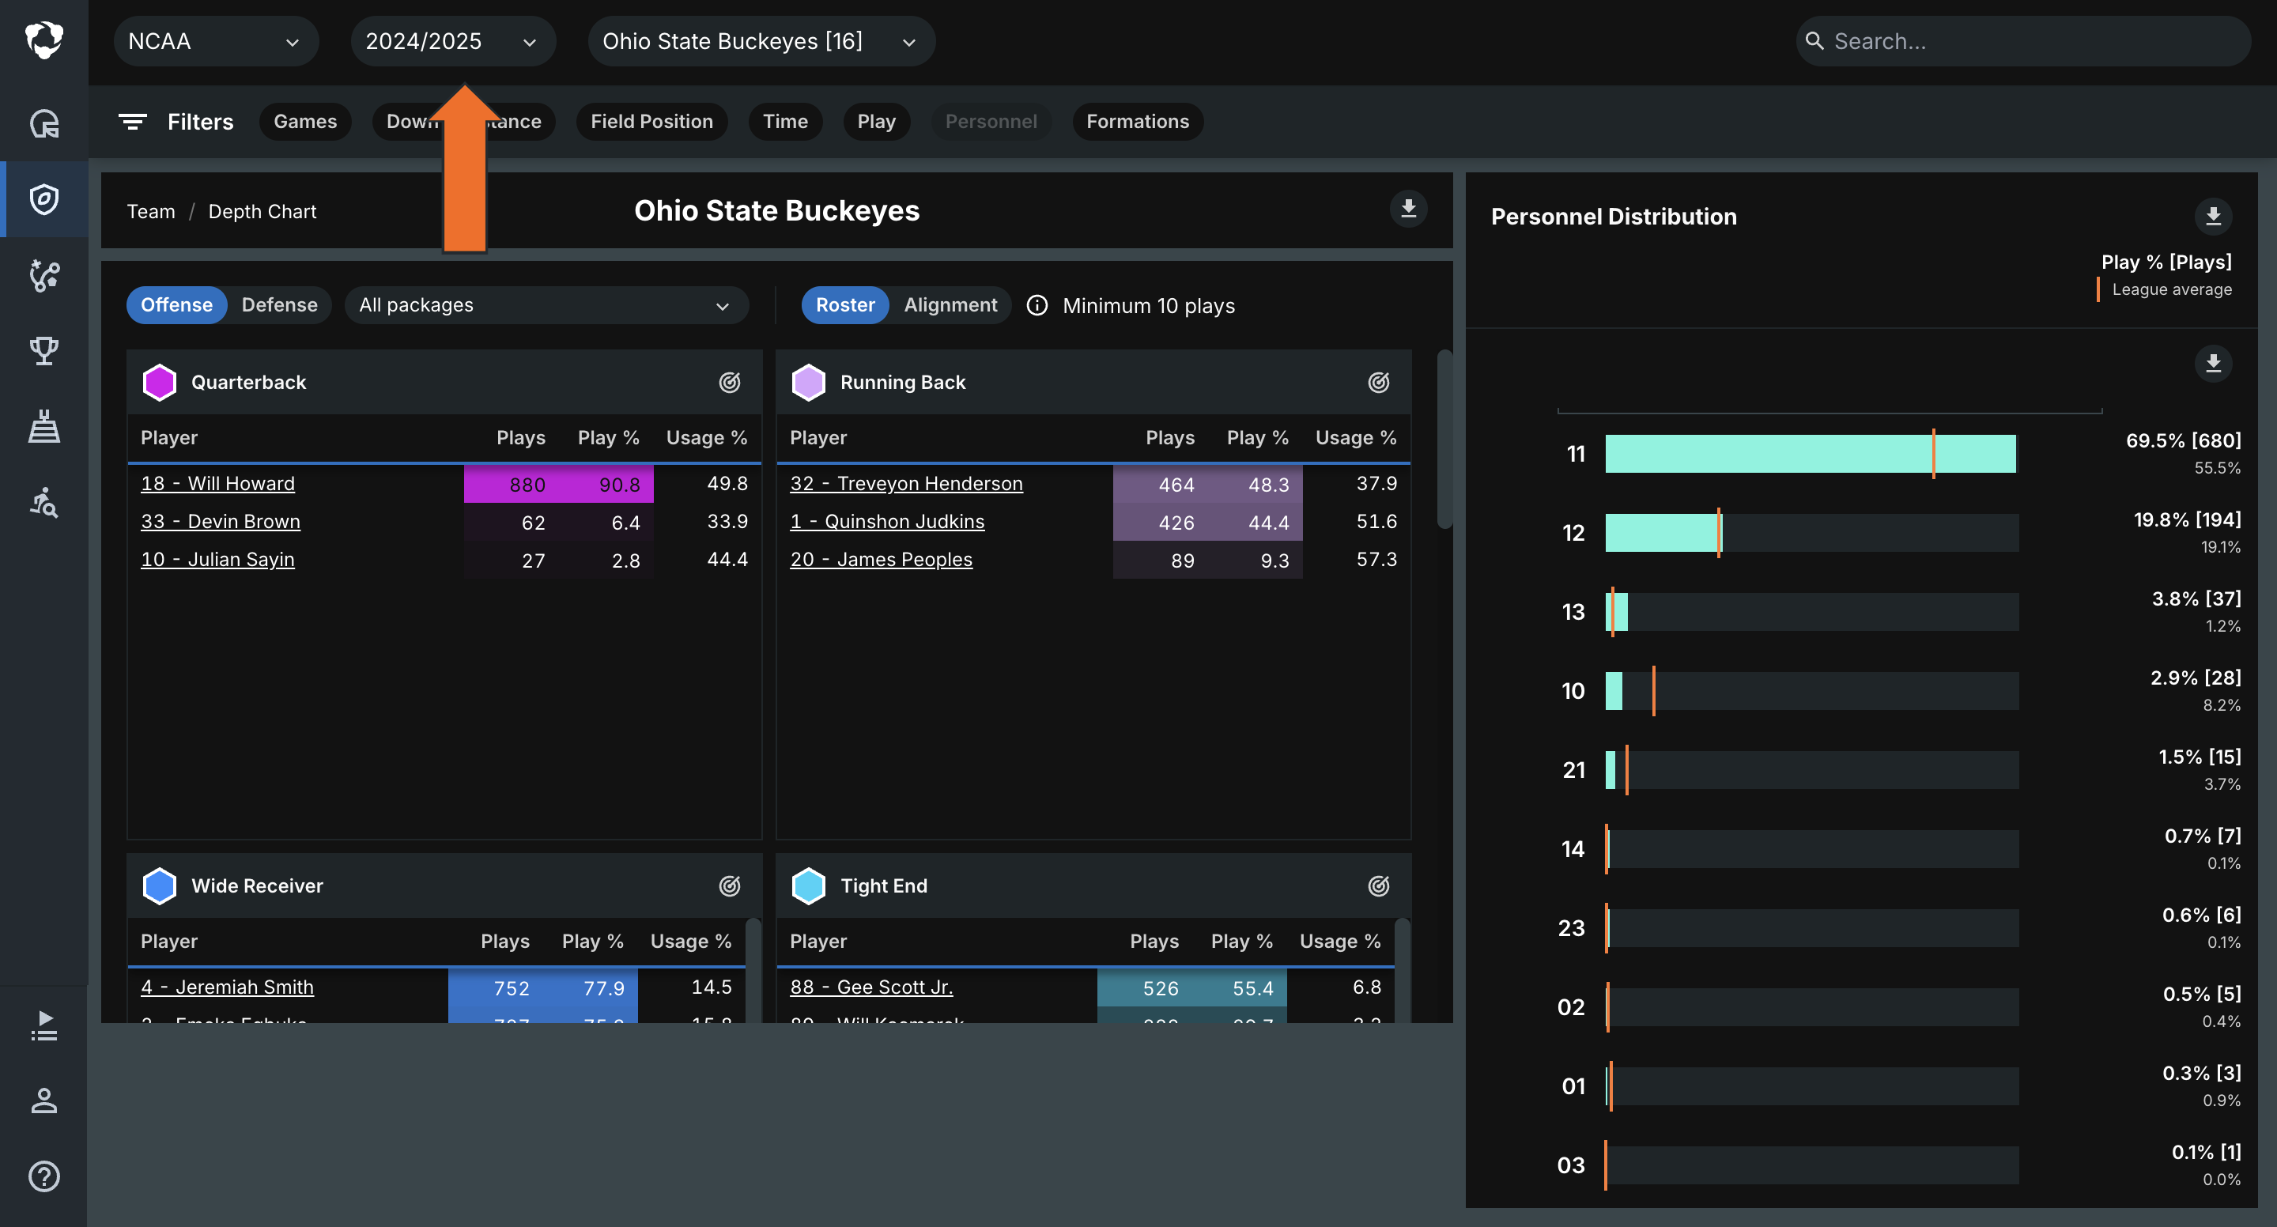Select the Offense toggle
The height and width of the screenshot is (1227, 2277).
point(176,305)
